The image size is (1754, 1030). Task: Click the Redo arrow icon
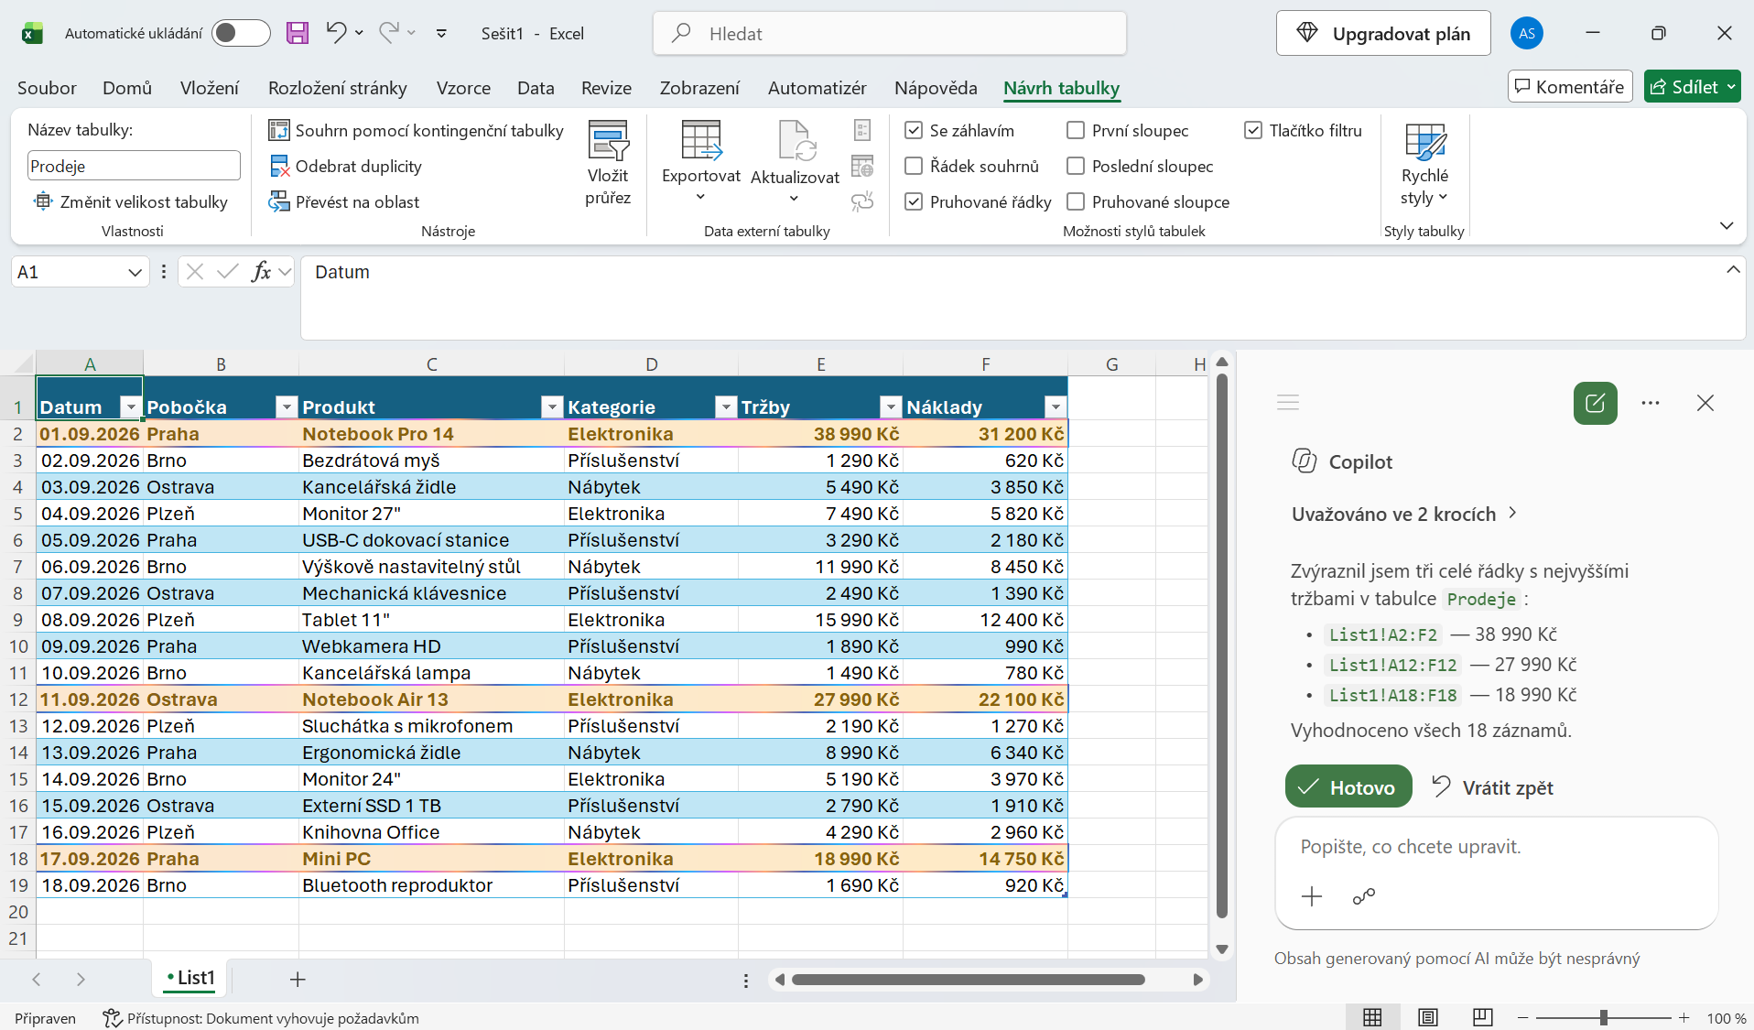389,33
